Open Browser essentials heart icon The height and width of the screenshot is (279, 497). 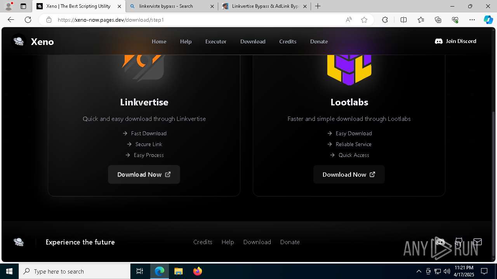[x=455, y=20]
